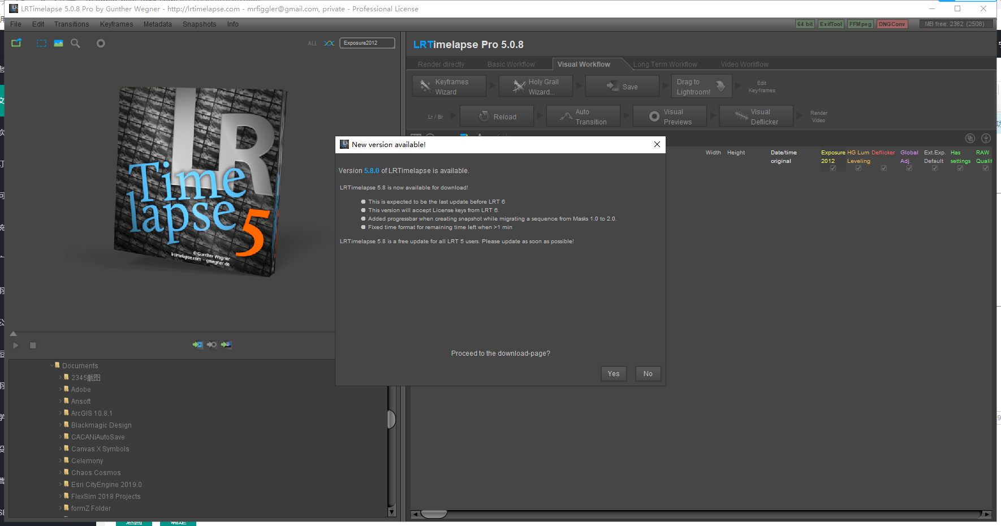Select the Visual Workflow tab
Screen dimensions: 1001x526
pyautogui.click(x=584, y=64)
